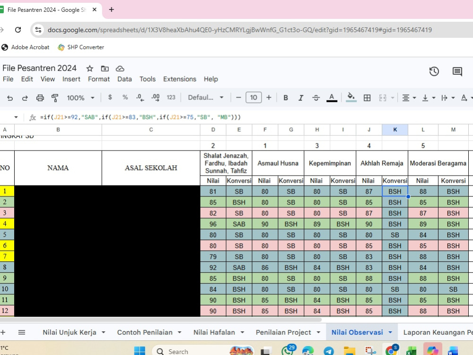Open the zoom 100% dropdown

pyautogui.click(x=80, y=98)
